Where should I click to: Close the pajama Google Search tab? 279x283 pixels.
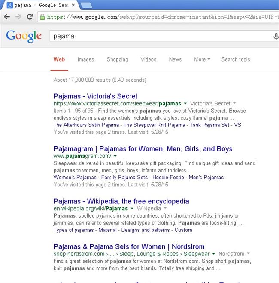coord(73,6)
